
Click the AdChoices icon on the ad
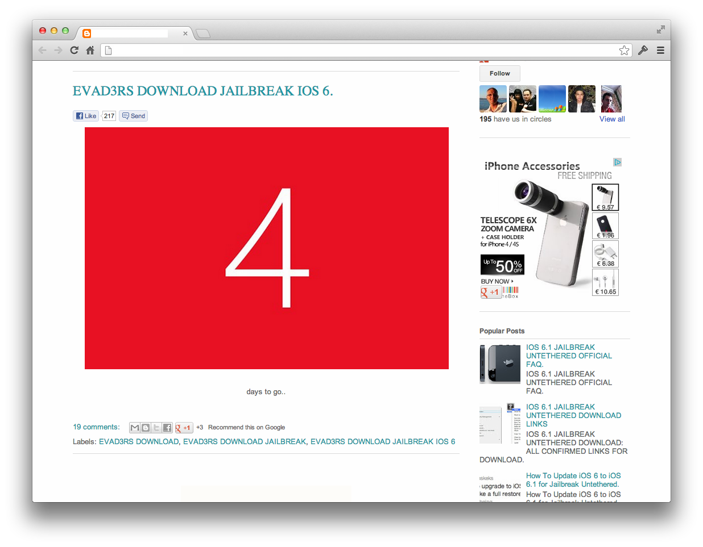617,162
